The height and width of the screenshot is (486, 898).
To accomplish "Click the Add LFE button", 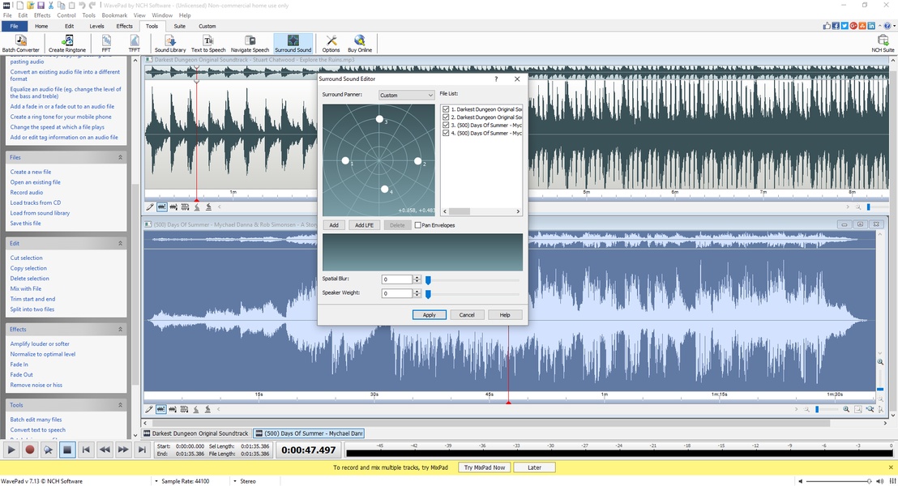I will pos(364,225).
